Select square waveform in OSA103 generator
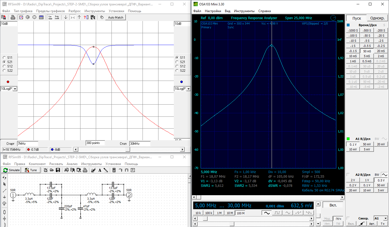 click(277, 213)
